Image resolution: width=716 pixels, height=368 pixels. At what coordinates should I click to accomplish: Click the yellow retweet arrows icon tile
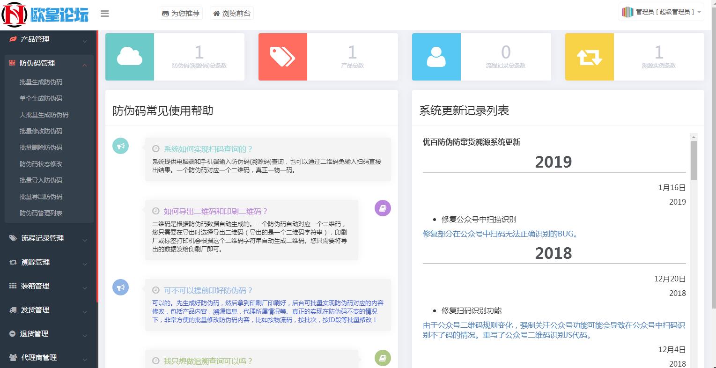tap(589, 57)
